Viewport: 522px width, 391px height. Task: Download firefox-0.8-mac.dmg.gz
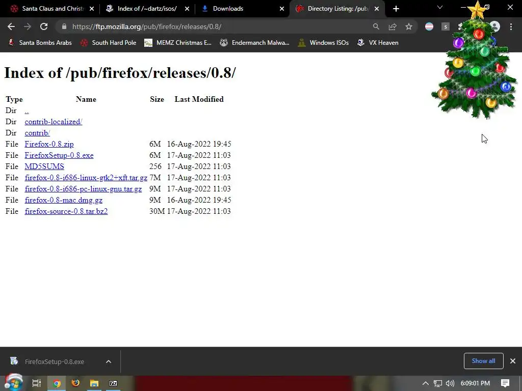pos(64,200)
